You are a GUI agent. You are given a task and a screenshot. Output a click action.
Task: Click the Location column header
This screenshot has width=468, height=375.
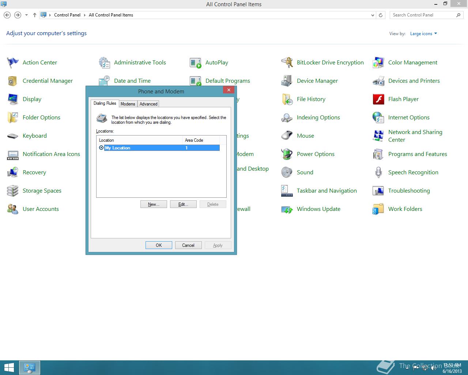point(139,140)
